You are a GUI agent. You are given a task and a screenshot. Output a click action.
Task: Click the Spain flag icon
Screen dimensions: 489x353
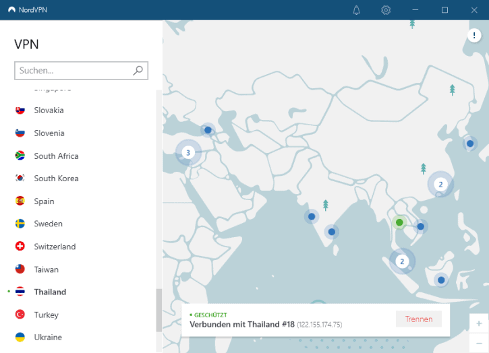pyautogui.click(x=20, y=201)
